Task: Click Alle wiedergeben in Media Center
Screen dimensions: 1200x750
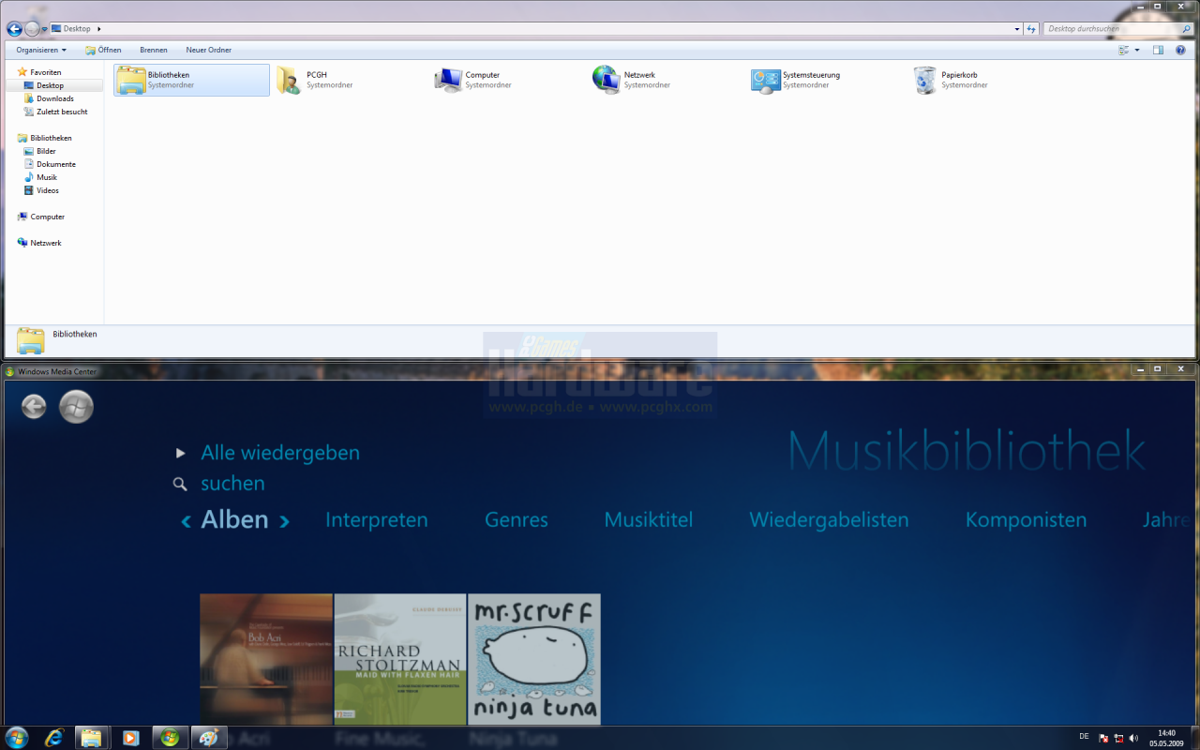Action: click(x=280, y=453)
